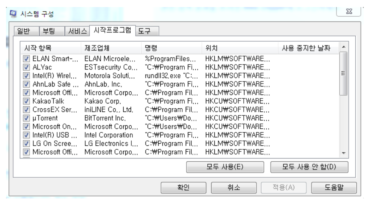Open help with the 도움말 button
The image size is (368, 204).
pyautogui.click(x=334, y=187)
